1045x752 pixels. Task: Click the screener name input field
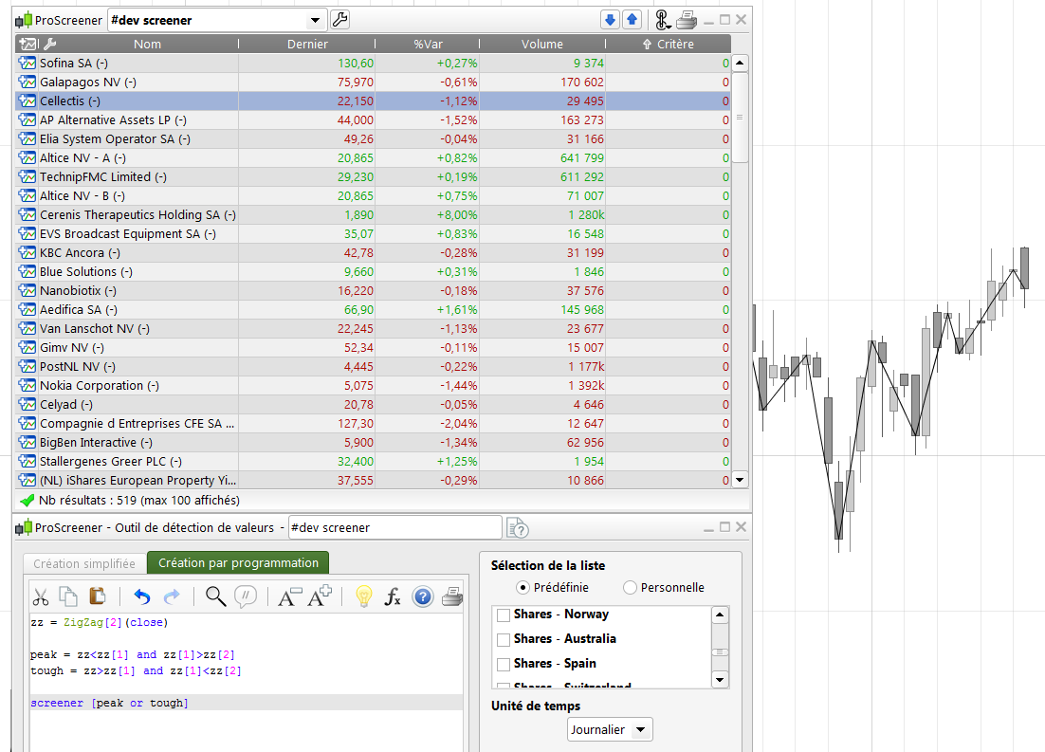point(394,527)
